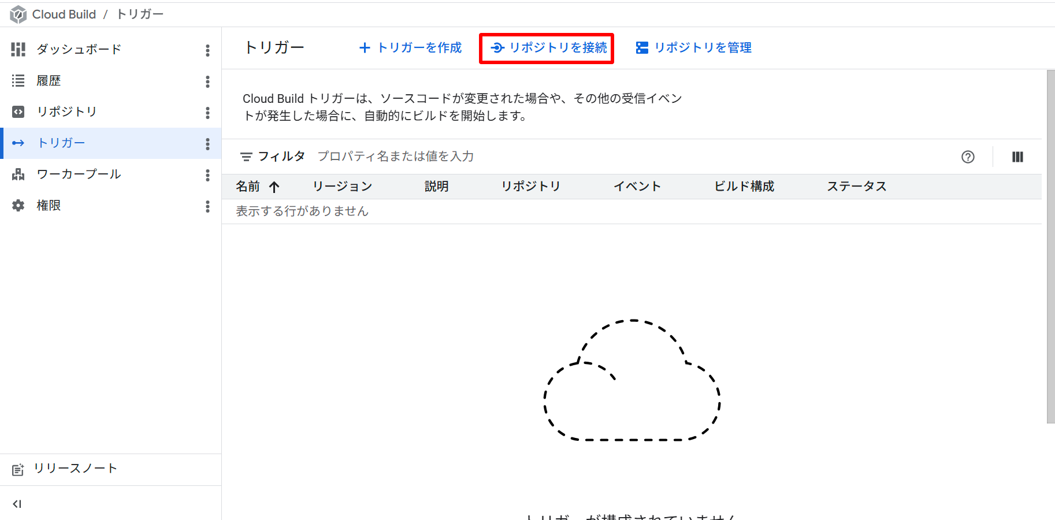Viewport: 1055px width, 520px height.
Task: Toggle sort arrow next to 名前
Action: tap(274, 187)
